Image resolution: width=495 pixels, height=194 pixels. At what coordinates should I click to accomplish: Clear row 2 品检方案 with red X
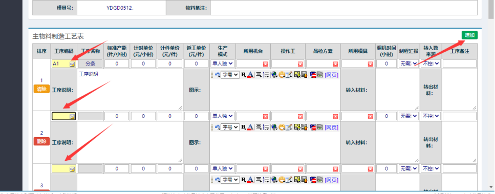[335, 117]
